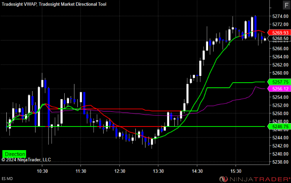Screen dimensions: 291x183
Task: Click the ES MD instrument label
Action: (7, 179)
